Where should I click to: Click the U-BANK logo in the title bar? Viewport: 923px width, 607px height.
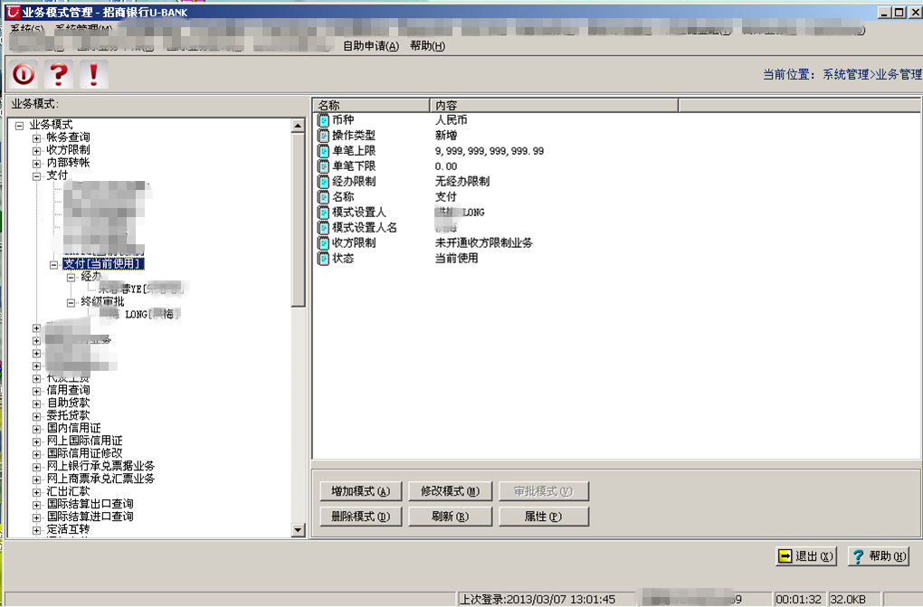click(x=13, y=12)
